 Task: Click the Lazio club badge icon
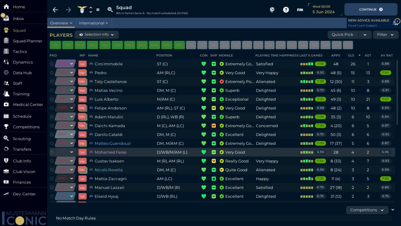coord(82,10)
